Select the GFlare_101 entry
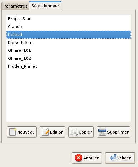138x167 pixels. [x=69, y=50]
